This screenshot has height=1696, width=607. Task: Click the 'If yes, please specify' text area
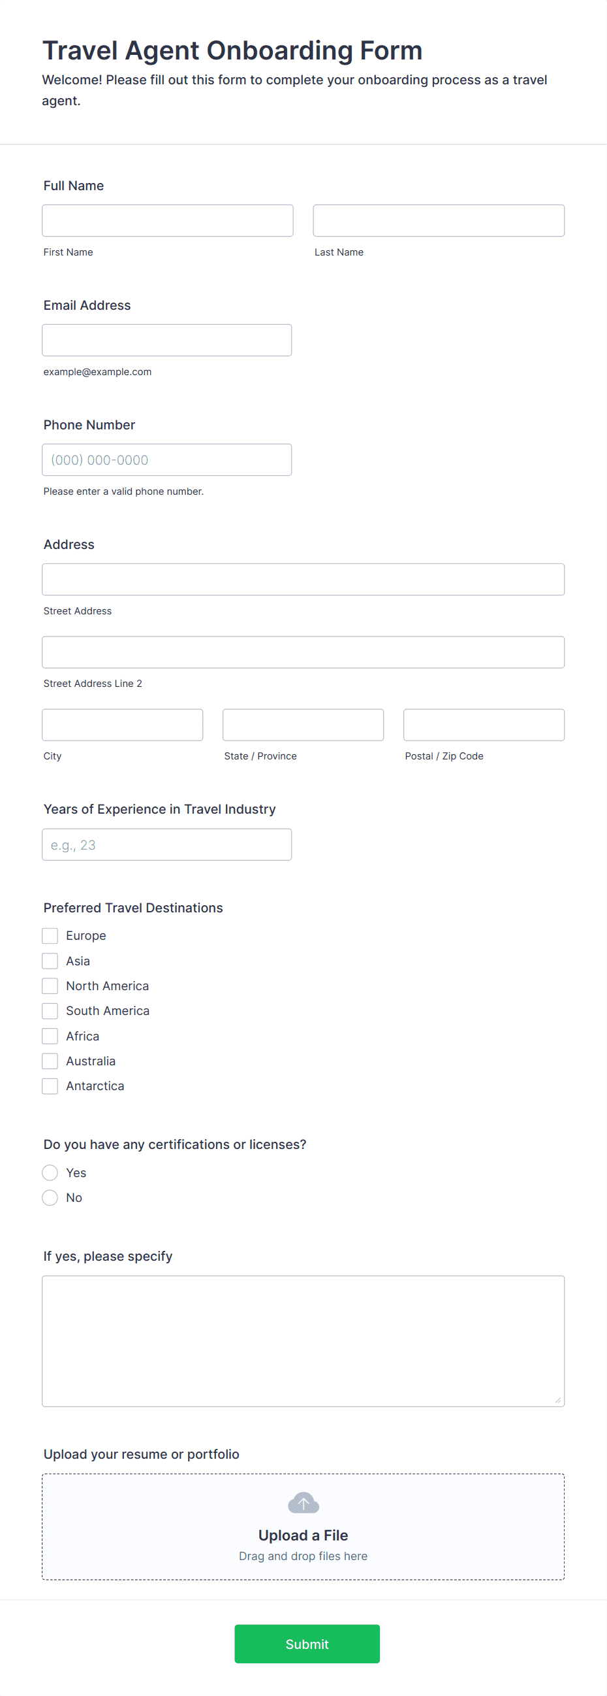point(303,1341)
